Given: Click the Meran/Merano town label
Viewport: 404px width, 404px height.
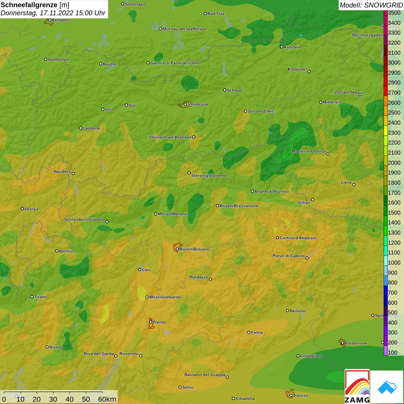Looking at the screenshot, I should 173,214.
